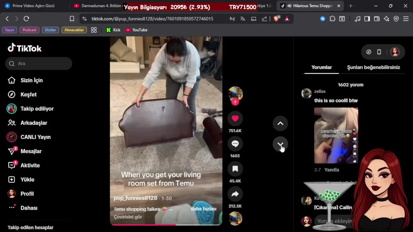Go to previous video with up chevron

point(280,123)
